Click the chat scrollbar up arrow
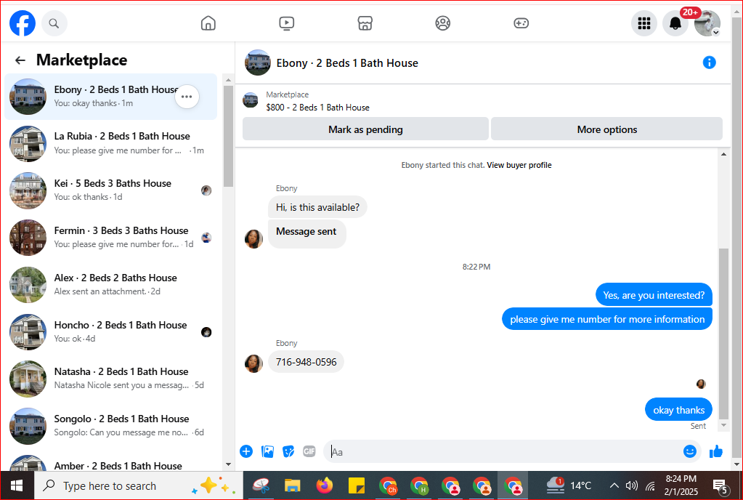Image resolution: width=743 pixels, height=500 pixels. pos(723,154)
